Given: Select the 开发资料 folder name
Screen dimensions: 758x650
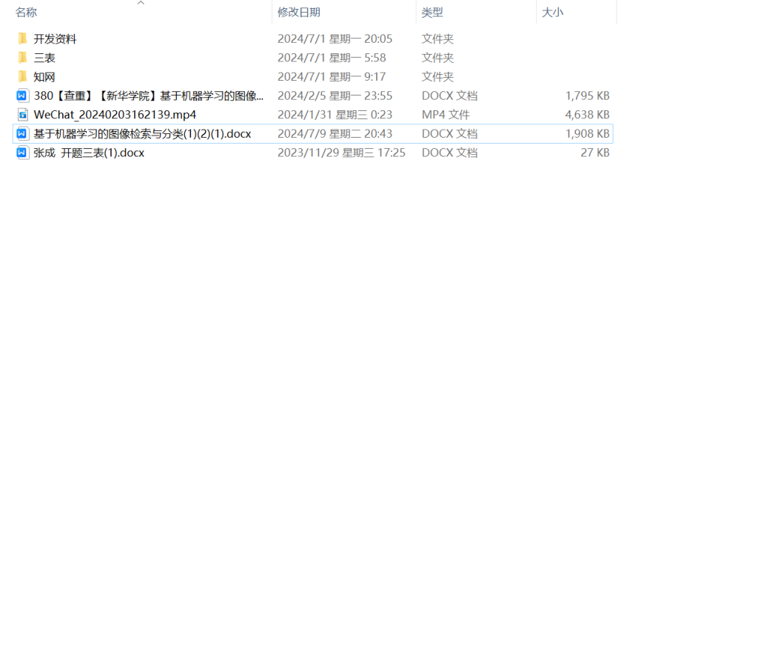Looking at the screenshot, I should click(56, 39).
